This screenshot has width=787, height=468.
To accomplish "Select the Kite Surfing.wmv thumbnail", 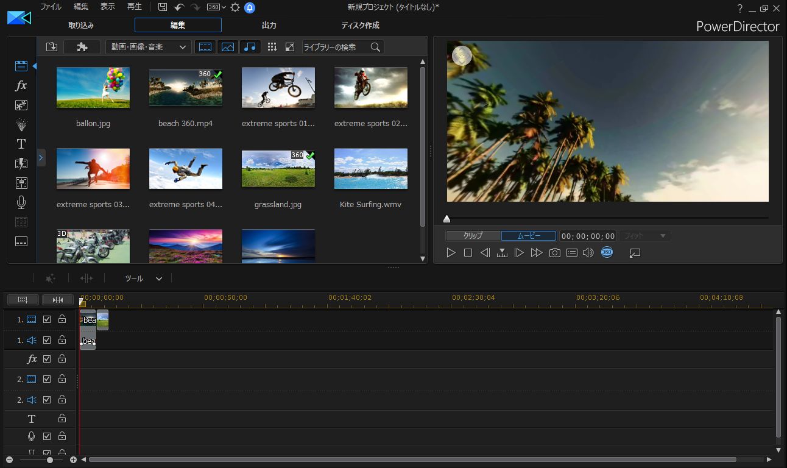I will (x=370, y=169).
